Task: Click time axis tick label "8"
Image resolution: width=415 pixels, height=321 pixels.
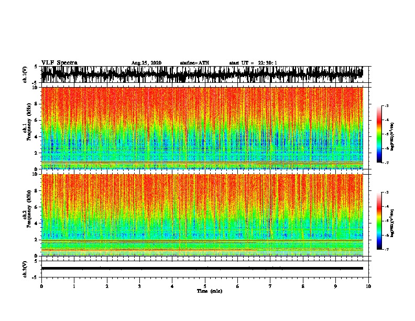Action: pyautogui.click(x=303, y=286)
